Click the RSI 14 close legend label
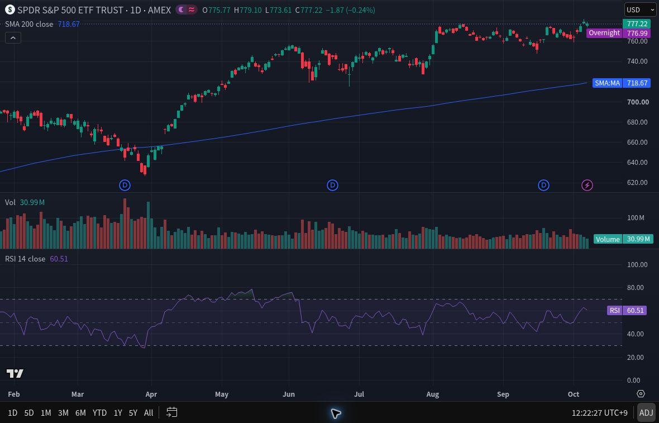The width and height of the screenshot is (659, 423). coord(25,259)
